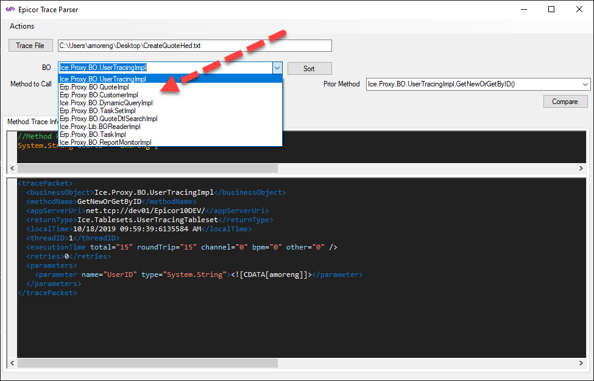Click right arrow of lower XML pane scrollbar
This screenshot has height=381, width=594.
(581, 363)
